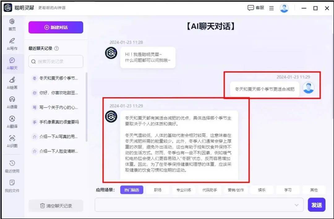
Task: Open the AI语音 voice tool
Action: pyautogui.click(x=12, y=103)
